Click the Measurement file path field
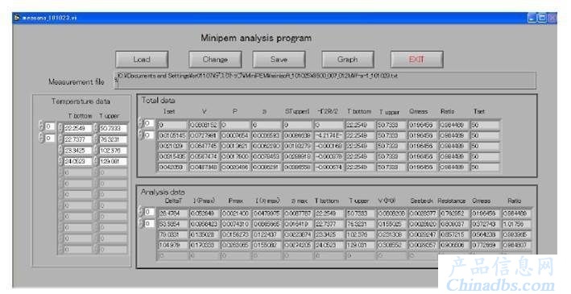This screenshot has height=294, width=571. (325, 81)
